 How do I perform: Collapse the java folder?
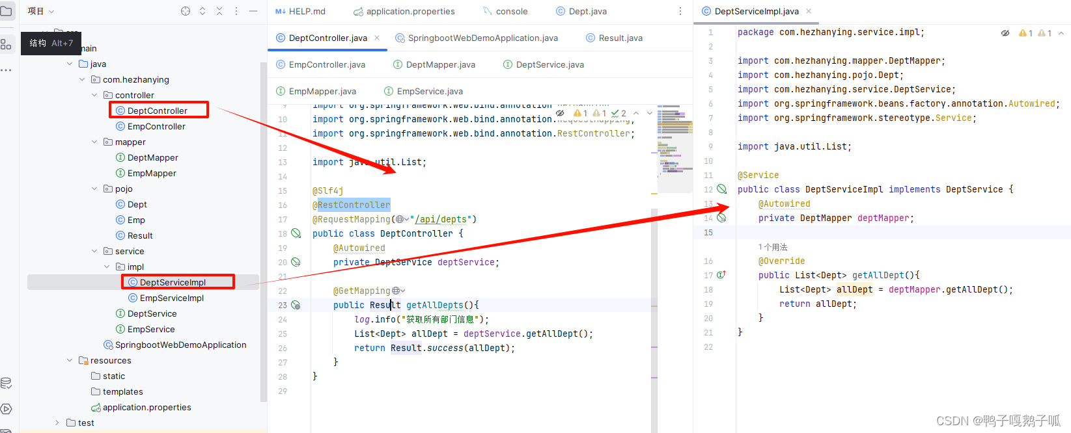point(70,64)
